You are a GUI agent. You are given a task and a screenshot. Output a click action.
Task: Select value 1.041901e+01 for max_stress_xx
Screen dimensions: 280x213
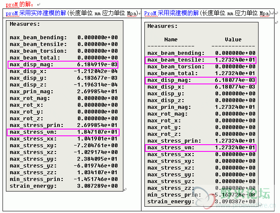(97, 139)
